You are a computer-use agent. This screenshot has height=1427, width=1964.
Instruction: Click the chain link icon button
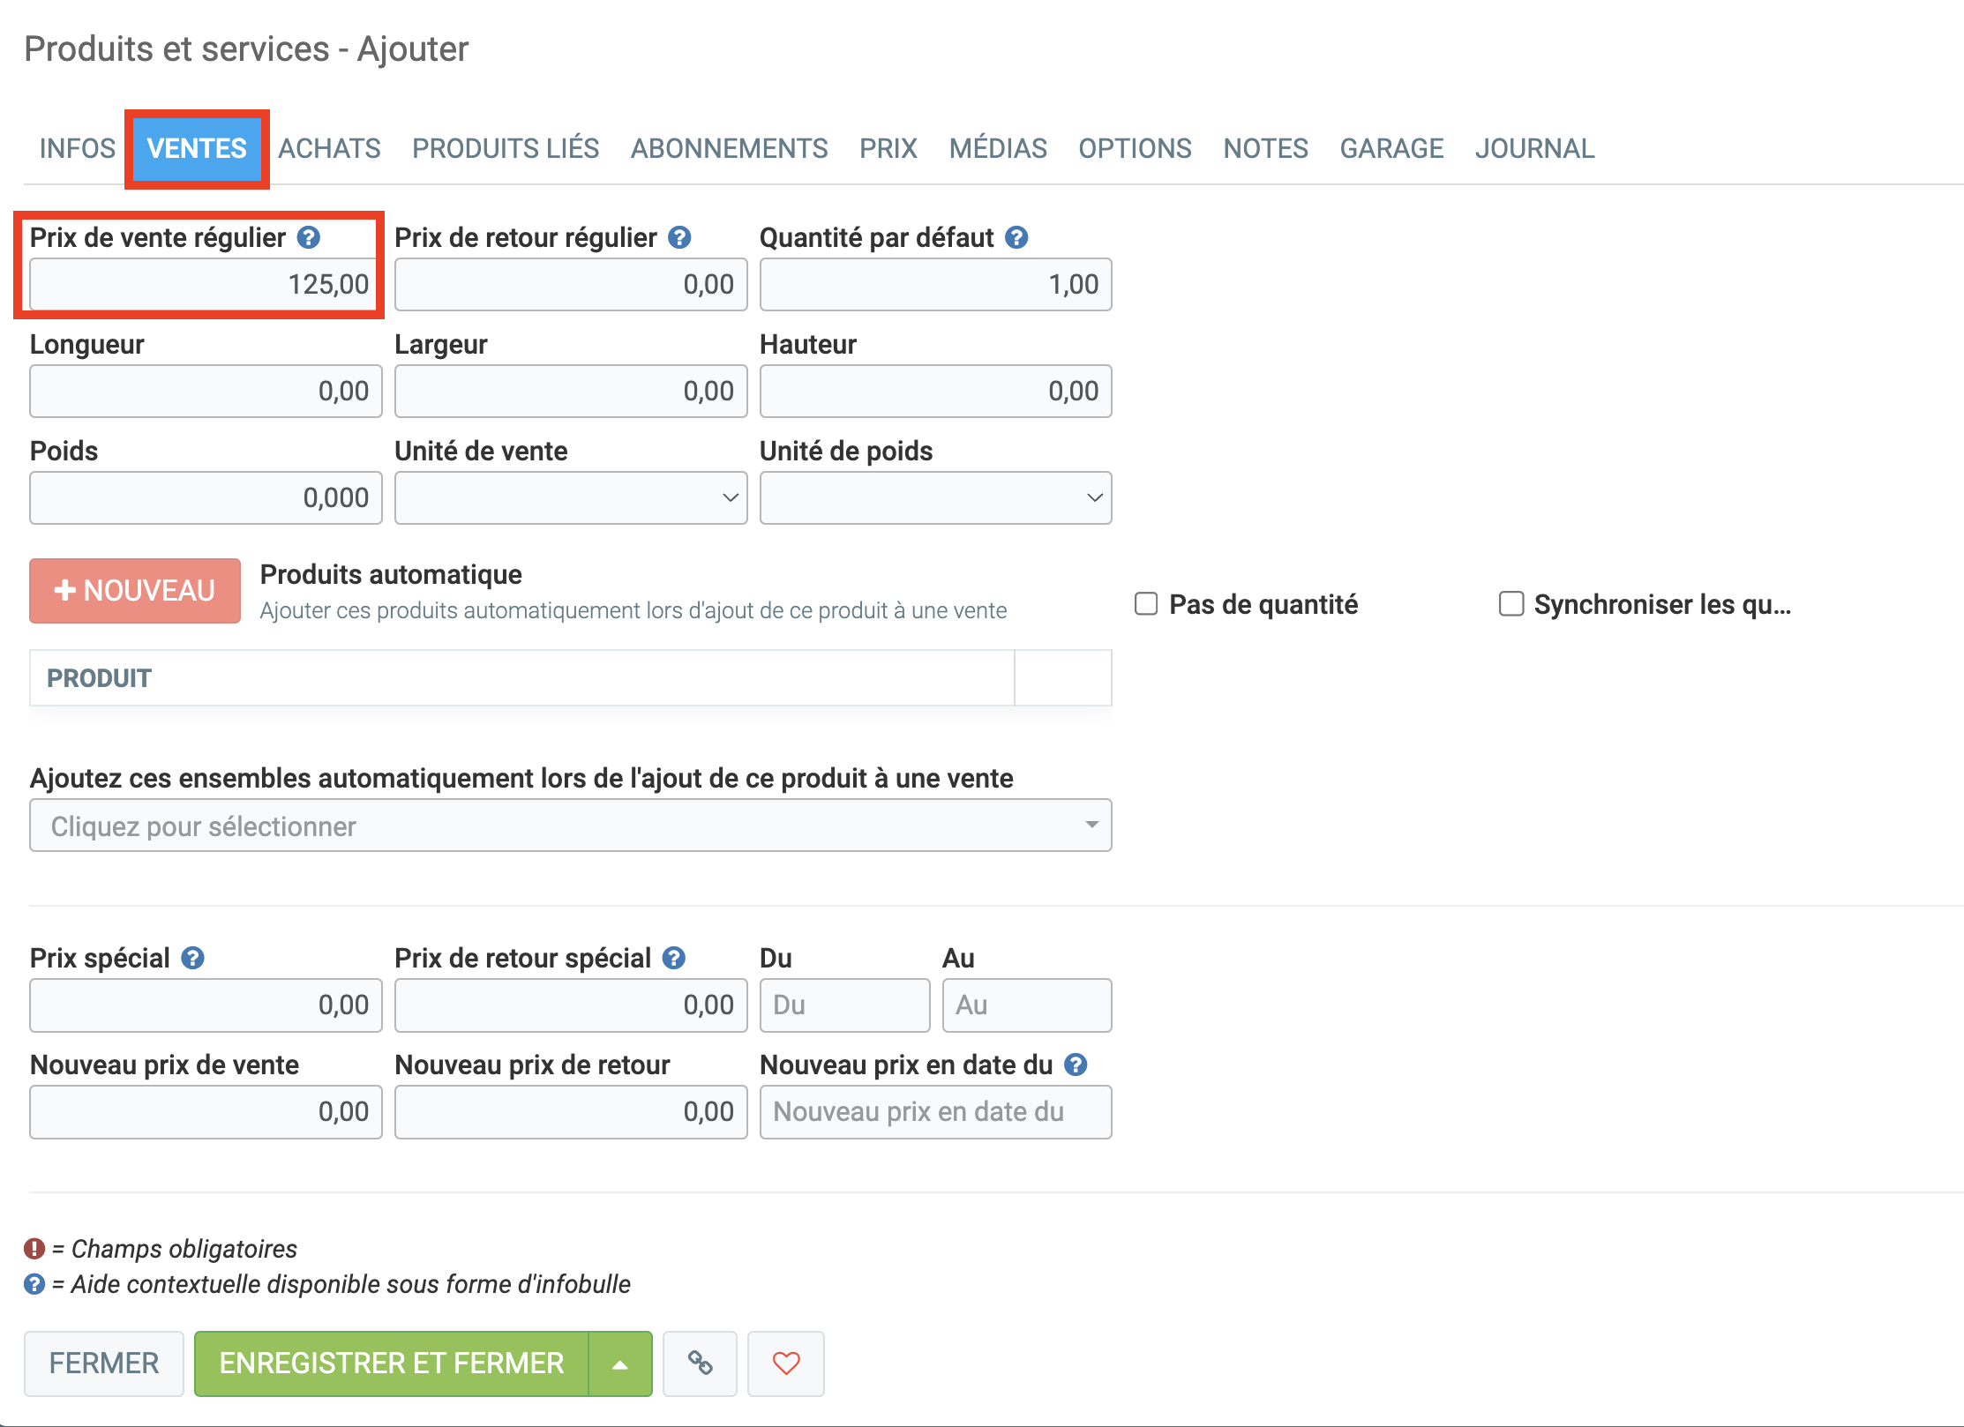pyautogui.click(x=700, y=1363)
